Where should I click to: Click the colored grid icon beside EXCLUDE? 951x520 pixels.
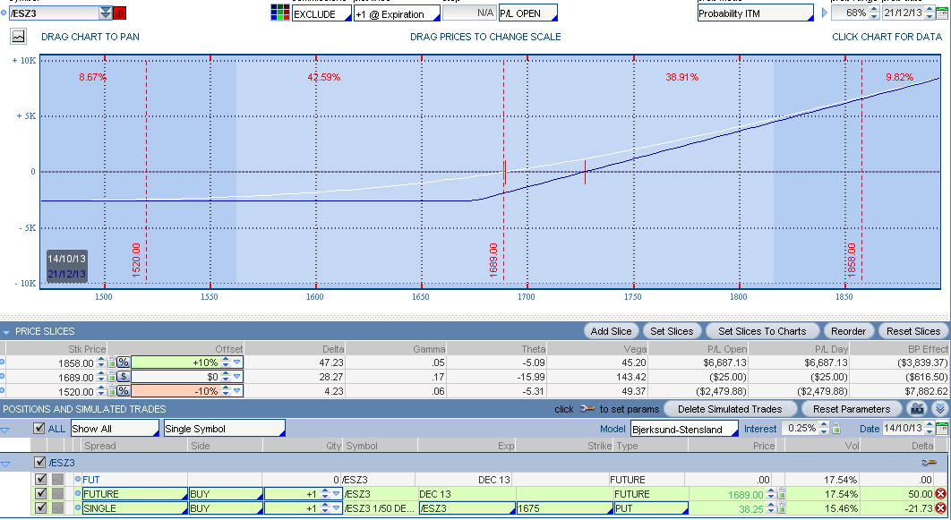[x=279, y=13]
